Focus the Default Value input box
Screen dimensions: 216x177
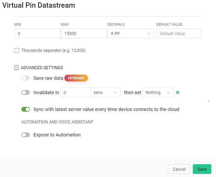coord(178,34)
